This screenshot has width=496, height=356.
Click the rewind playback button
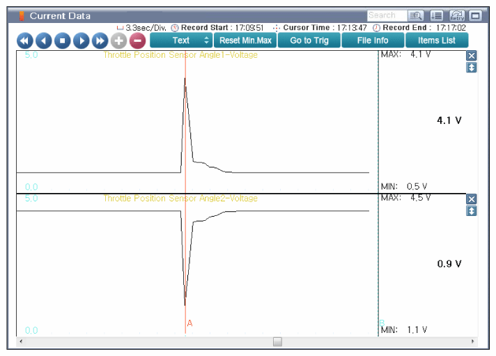coord(25,40)
